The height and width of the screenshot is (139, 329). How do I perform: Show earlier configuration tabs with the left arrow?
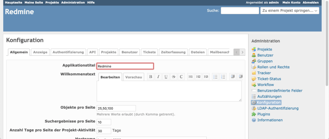click(x=236, y=52)
